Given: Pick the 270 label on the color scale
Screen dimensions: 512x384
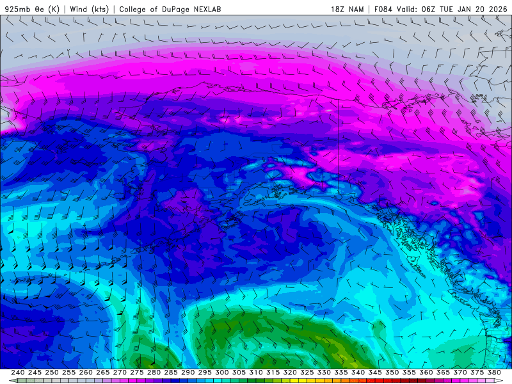Looking at the screenshot, I should pos(120,372).
